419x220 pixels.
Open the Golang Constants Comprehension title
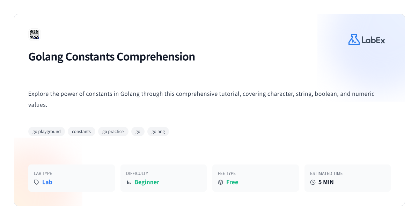click(112, 57)
